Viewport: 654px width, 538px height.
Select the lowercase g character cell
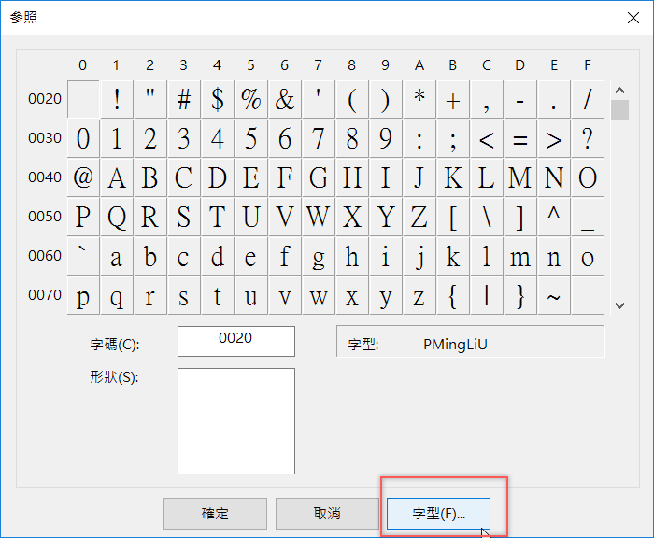(319, 256)
